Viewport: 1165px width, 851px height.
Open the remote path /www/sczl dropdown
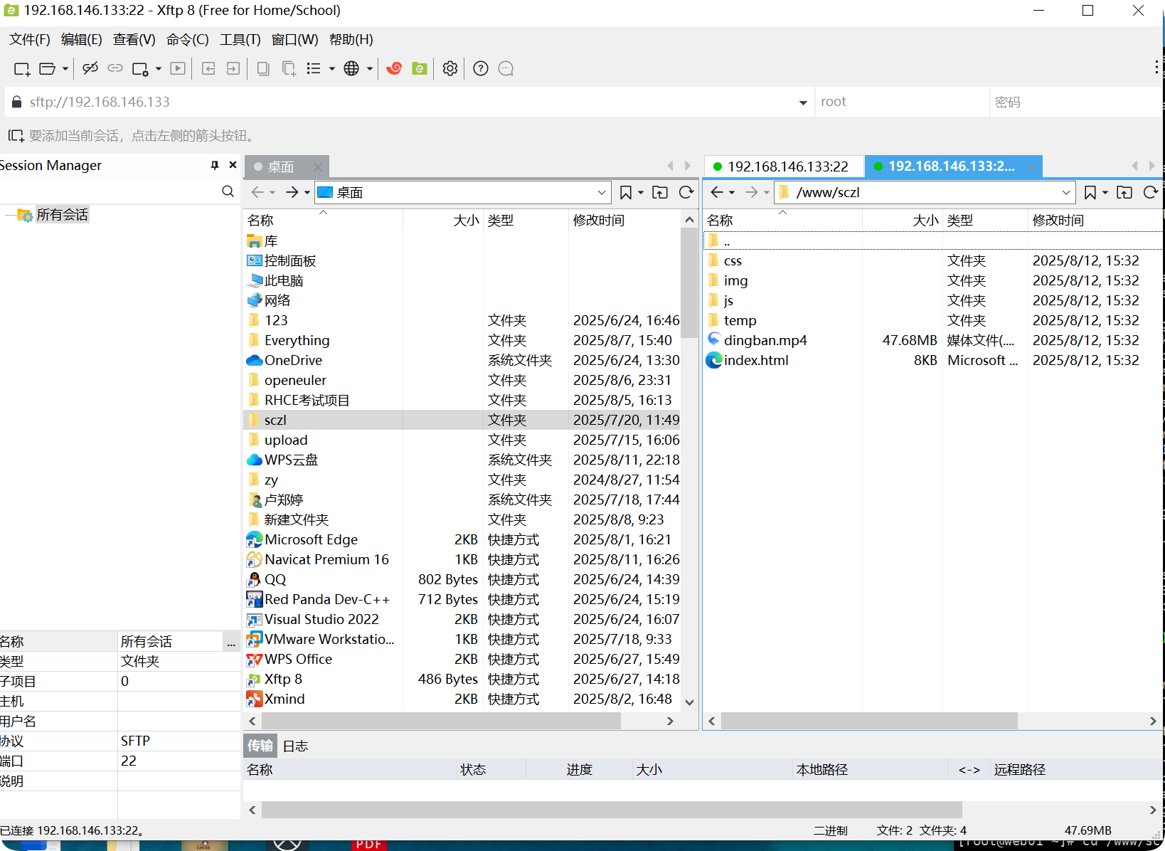pyautogui.click(x=1066, y=193)
